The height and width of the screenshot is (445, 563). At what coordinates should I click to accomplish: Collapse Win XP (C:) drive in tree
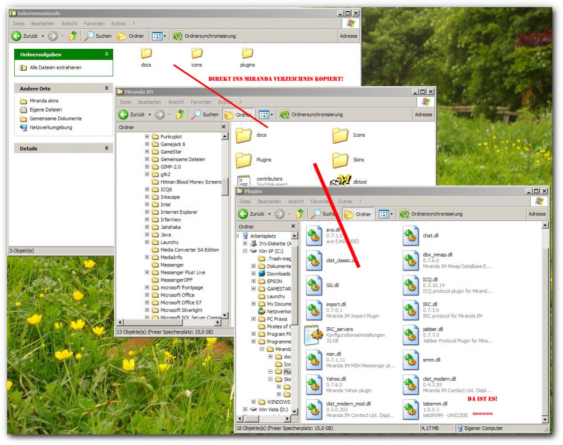245,251
